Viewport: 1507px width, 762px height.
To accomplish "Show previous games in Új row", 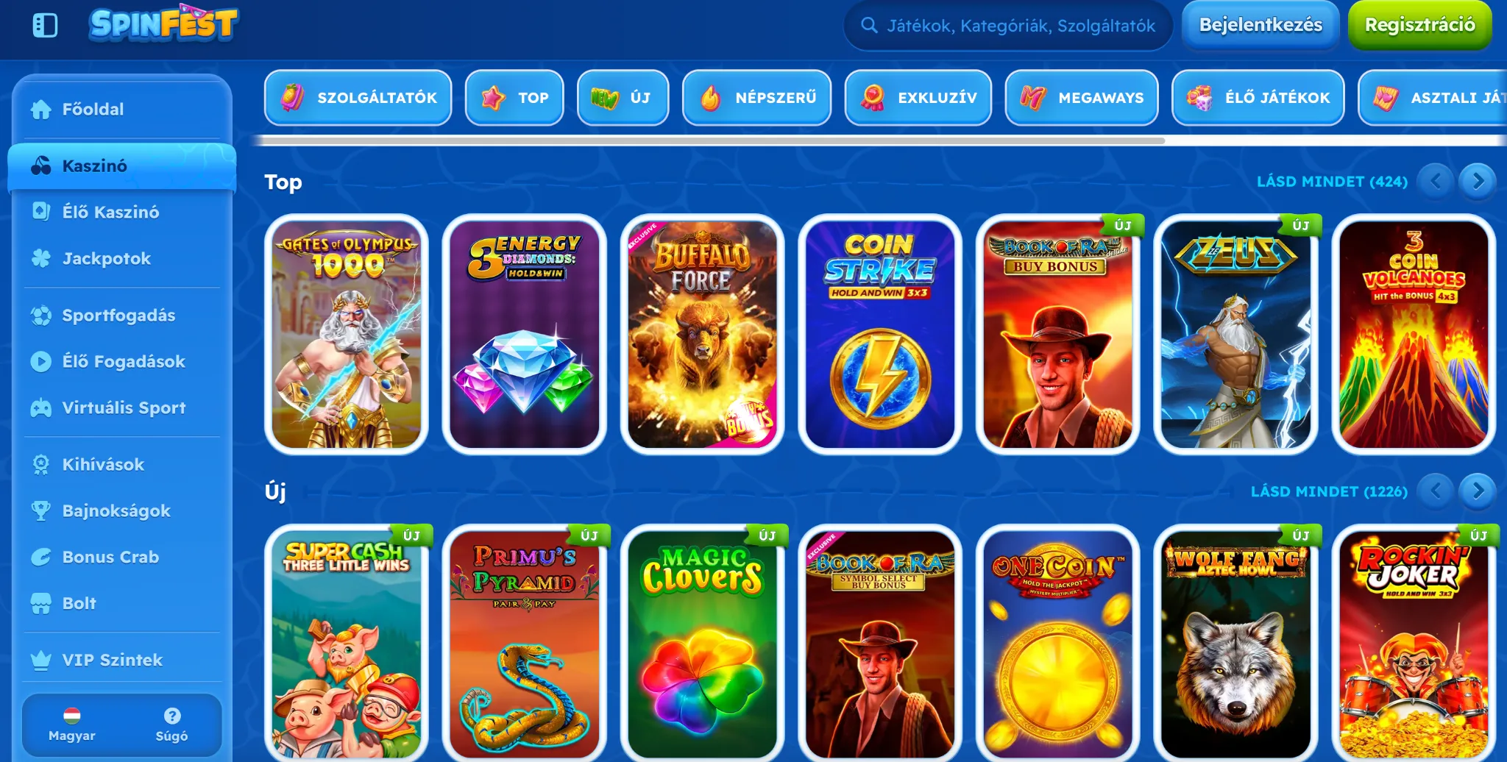I will click(1435, 491).
